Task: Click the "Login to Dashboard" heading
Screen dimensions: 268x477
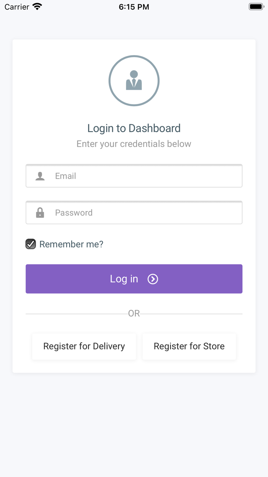Action: tap(134, 128)
